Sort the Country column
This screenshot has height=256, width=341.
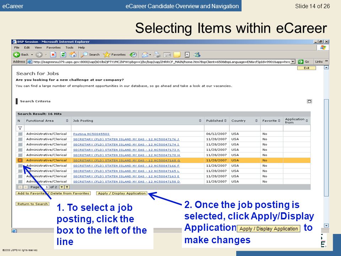256,121
